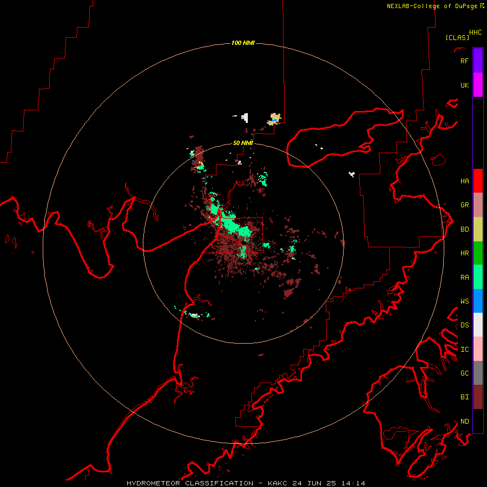This screenshot has width=487, height=487.
Task: Click the "GC" legend label
Action: click(x=464, y=373)
